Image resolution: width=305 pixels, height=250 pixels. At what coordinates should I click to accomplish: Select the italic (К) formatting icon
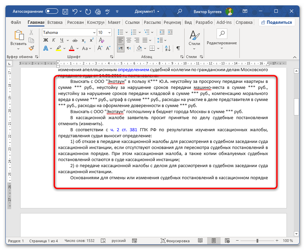[x=53, y=40]
